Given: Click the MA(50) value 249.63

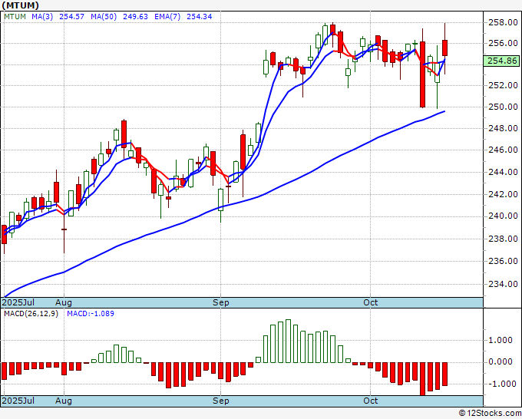Looking at the screenshot, I should [135, 17].
